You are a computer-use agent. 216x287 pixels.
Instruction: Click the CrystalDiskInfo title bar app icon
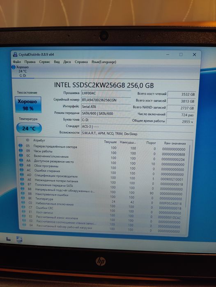15,55
